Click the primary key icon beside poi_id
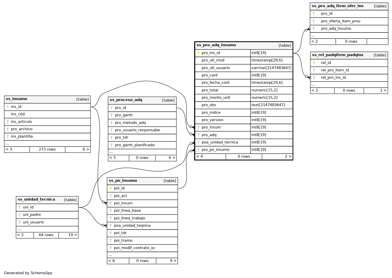Screen dimensions: 392x278 111,188
